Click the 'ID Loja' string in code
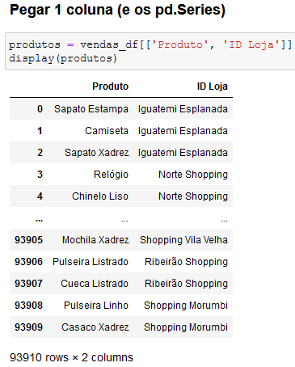The image size is (295, 367). (x=251, y=44)
